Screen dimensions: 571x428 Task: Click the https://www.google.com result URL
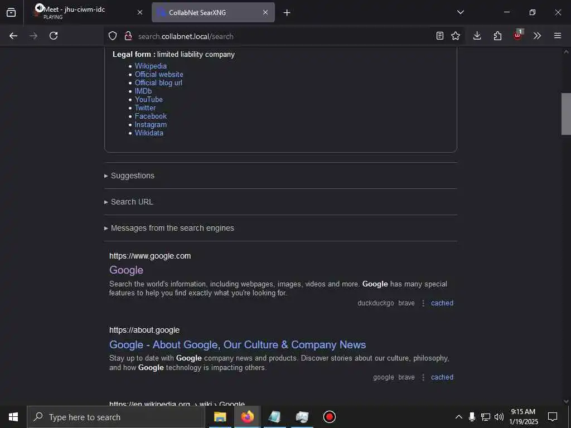pos(150,256)
